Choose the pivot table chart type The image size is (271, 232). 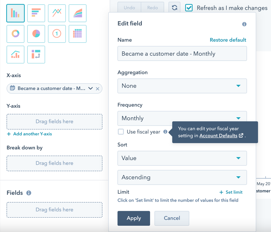[36, 54]
